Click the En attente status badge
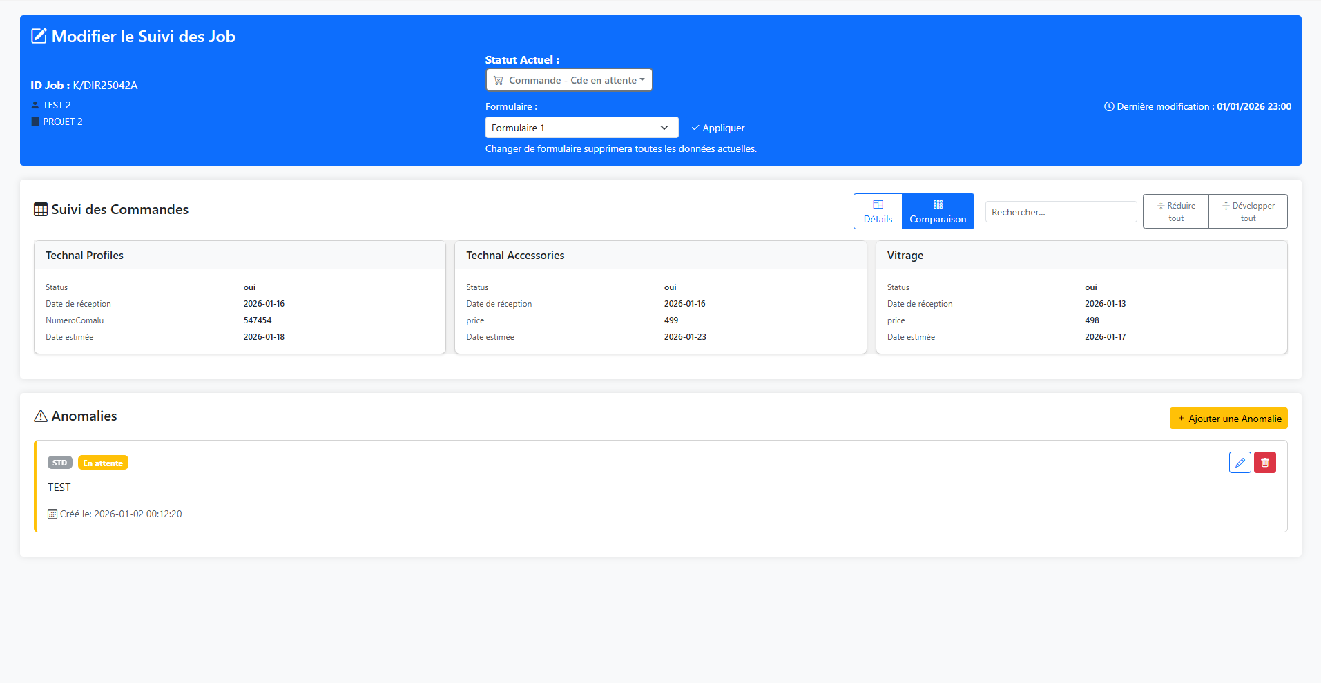Screen dimensions: 1321x683 tap(103, 463)
